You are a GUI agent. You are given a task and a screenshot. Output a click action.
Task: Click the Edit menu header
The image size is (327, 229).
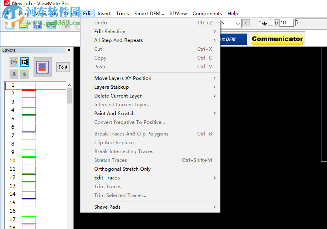pyautogui.click(x=87, y=14)
